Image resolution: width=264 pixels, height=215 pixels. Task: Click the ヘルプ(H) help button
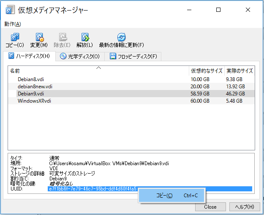tap(245, 207)
